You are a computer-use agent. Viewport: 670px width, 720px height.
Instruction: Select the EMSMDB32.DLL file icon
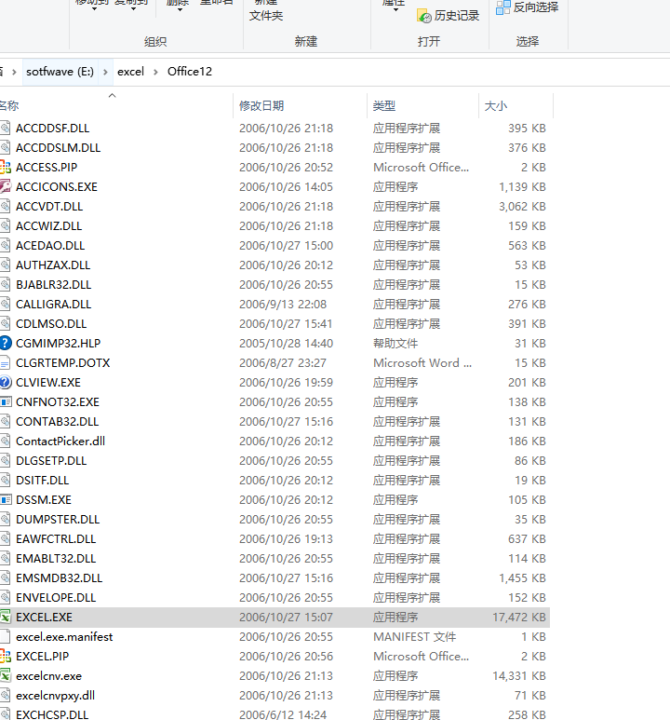tap(5, 578)
